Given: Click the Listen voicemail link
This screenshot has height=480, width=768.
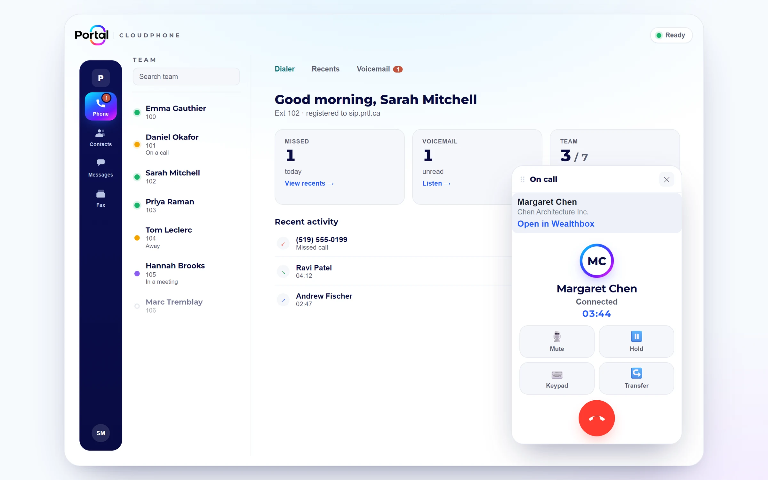Looking at the screenshot, I should coord(436,183).
